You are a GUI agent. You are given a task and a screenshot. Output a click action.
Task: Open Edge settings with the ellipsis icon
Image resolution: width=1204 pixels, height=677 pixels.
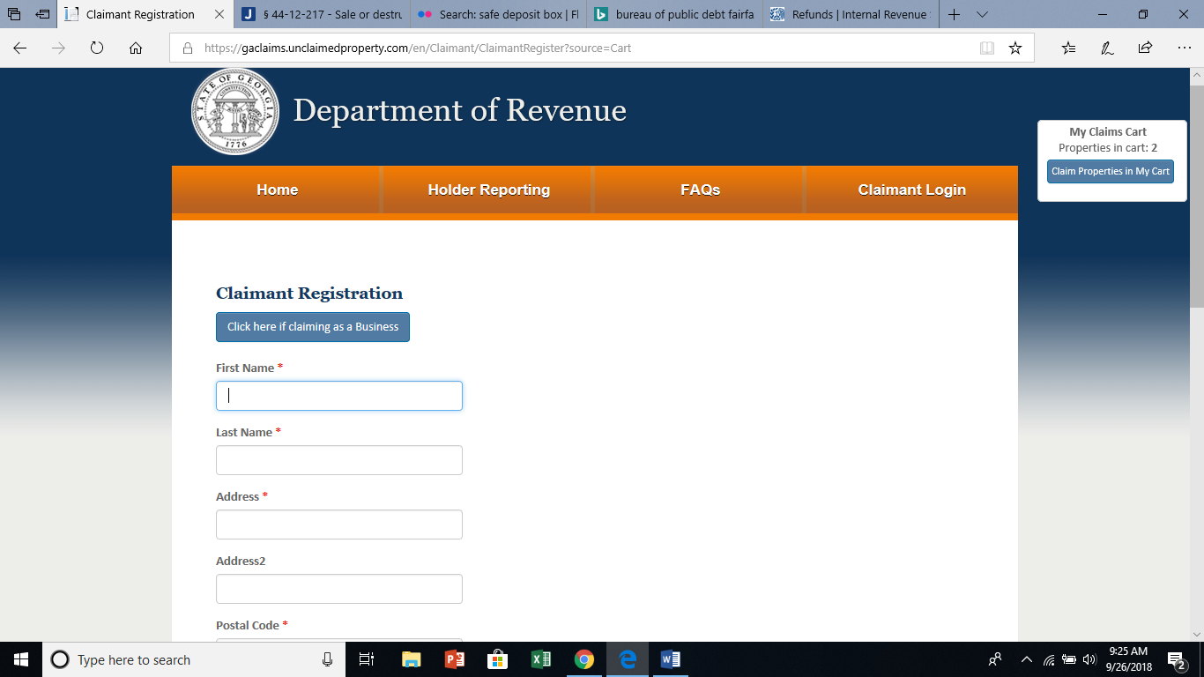tap(1181, 48)
